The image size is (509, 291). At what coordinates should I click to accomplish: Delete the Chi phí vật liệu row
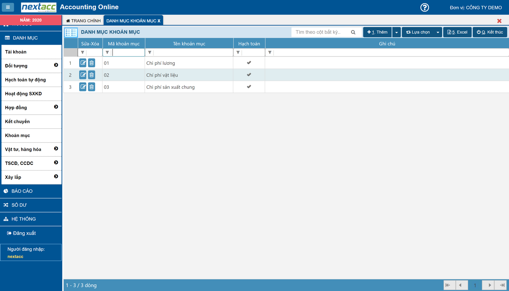coord(92,75)
